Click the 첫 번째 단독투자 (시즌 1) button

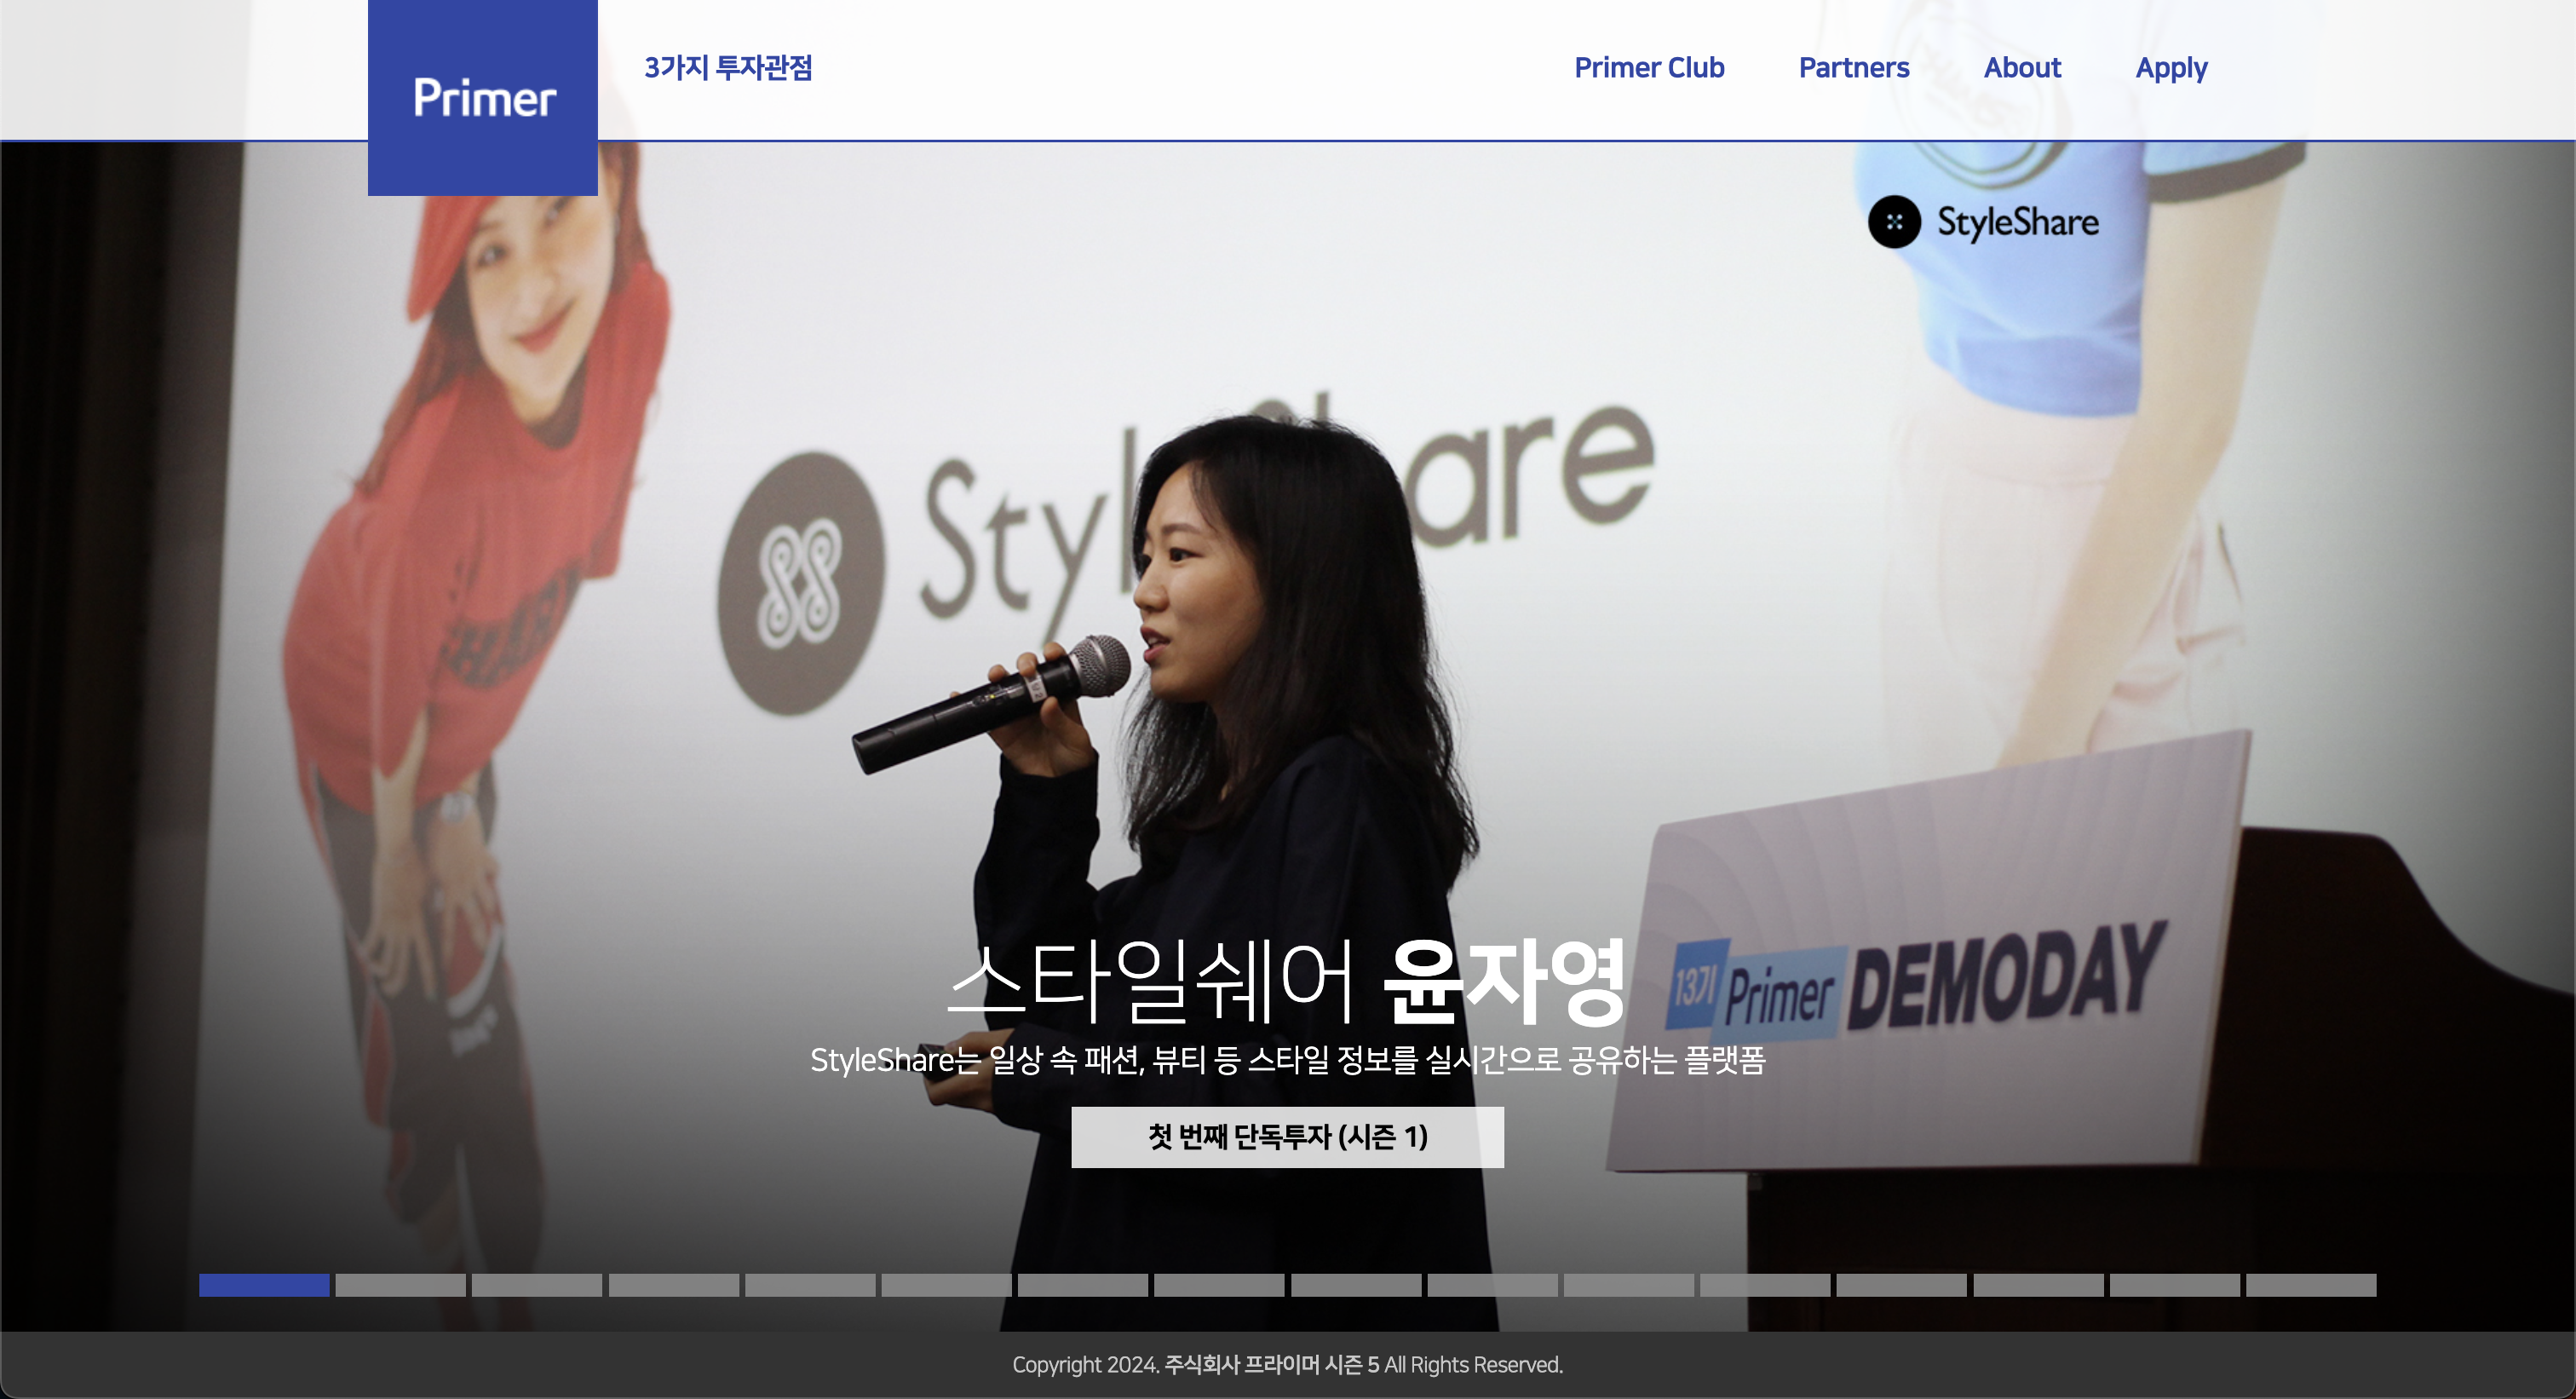click(x=1287, y=1136)
